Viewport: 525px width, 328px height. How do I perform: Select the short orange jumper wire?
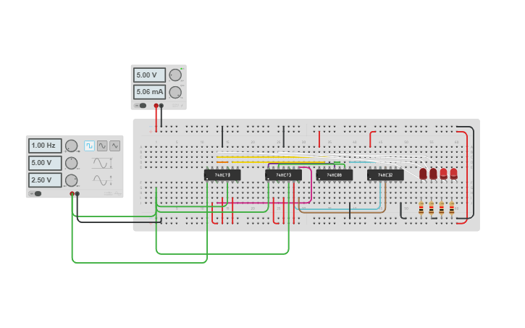[222, 162]
